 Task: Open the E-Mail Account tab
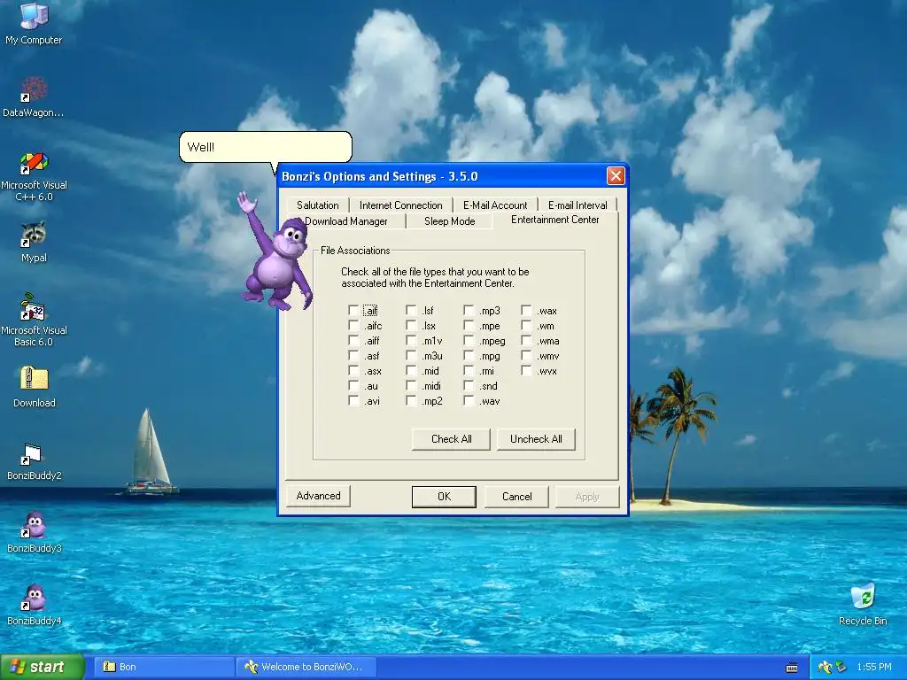pos(495,205)
